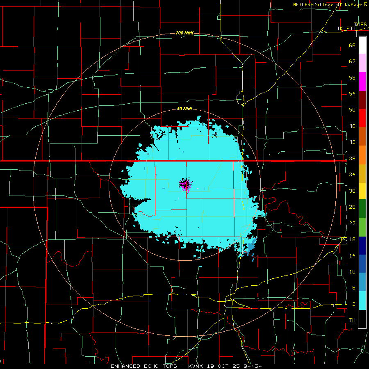This screenshot has width=369, height=369.
Task: Click the 42 value on the scale
Action: 352,142
